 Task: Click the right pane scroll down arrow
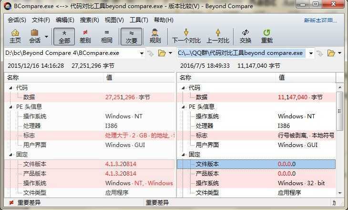[x=340, y=193]
